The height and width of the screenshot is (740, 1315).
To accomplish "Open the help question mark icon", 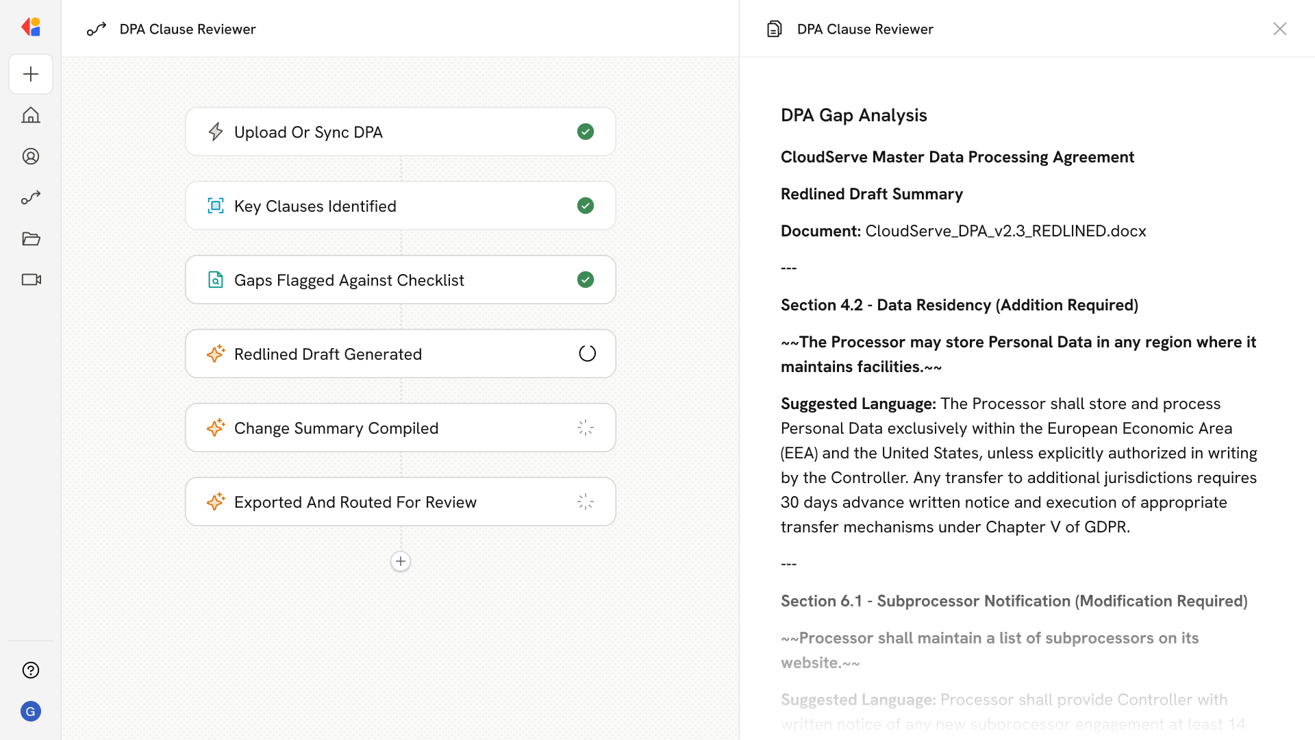I will click(31, 670).
